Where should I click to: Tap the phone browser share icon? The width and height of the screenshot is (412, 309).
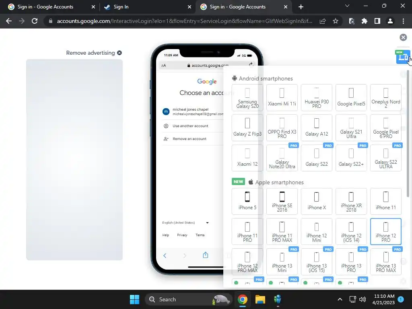click(206, 255)
